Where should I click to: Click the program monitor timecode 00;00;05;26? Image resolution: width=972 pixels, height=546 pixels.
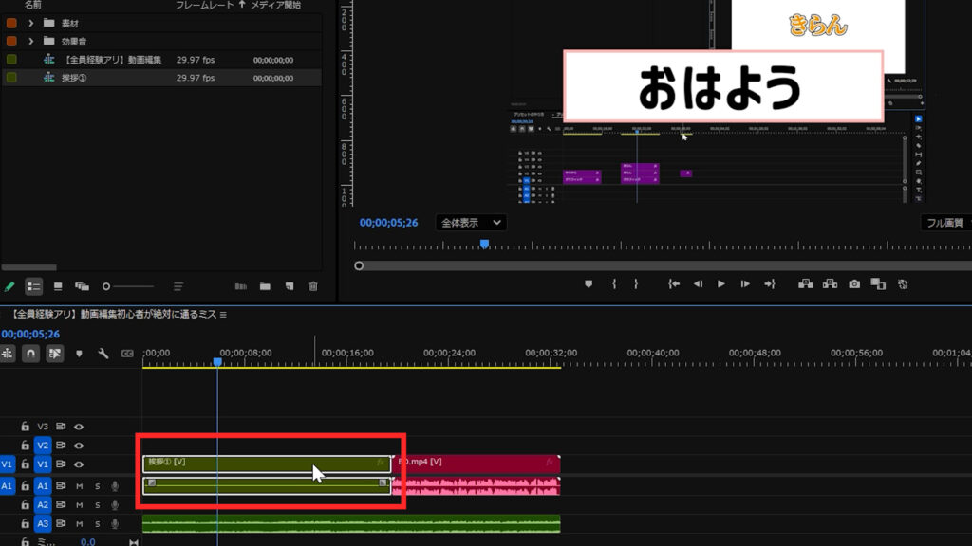point(388,222)
